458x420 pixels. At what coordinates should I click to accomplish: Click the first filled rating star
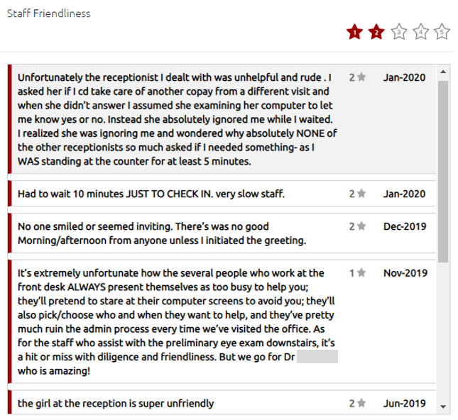tap(354, 32)
